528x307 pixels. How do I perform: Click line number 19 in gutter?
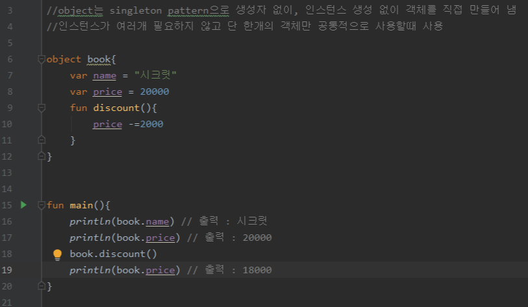pos(6,270)
